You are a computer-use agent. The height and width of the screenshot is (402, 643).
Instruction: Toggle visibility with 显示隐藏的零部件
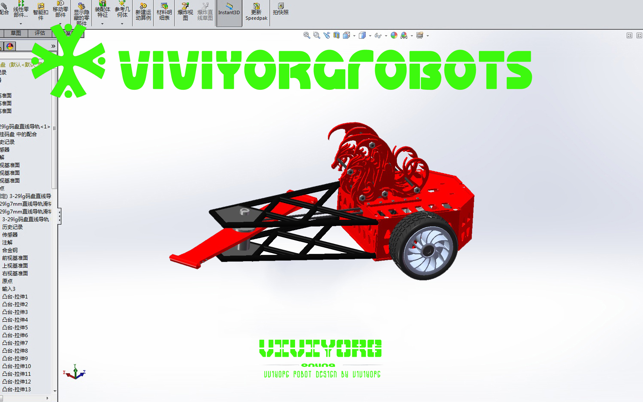[80, 12]
